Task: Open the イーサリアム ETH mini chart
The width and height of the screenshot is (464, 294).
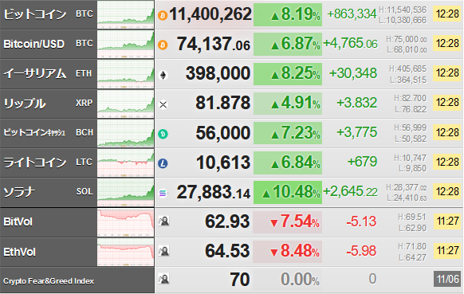Action: point(125,74)
